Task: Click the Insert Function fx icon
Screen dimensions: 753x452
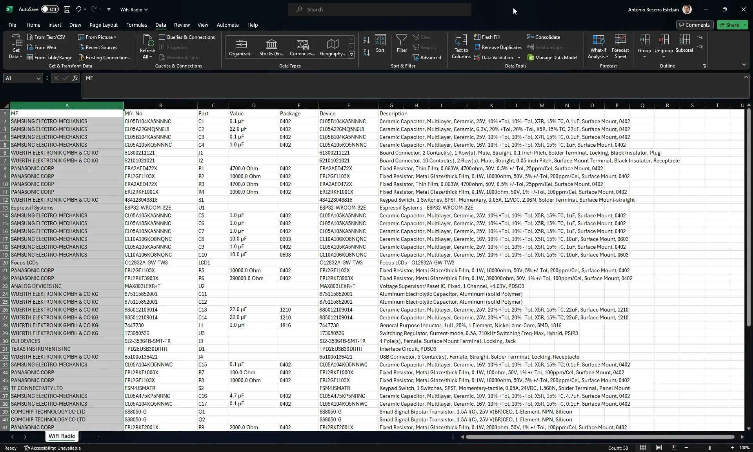Action: click(75, 78)
